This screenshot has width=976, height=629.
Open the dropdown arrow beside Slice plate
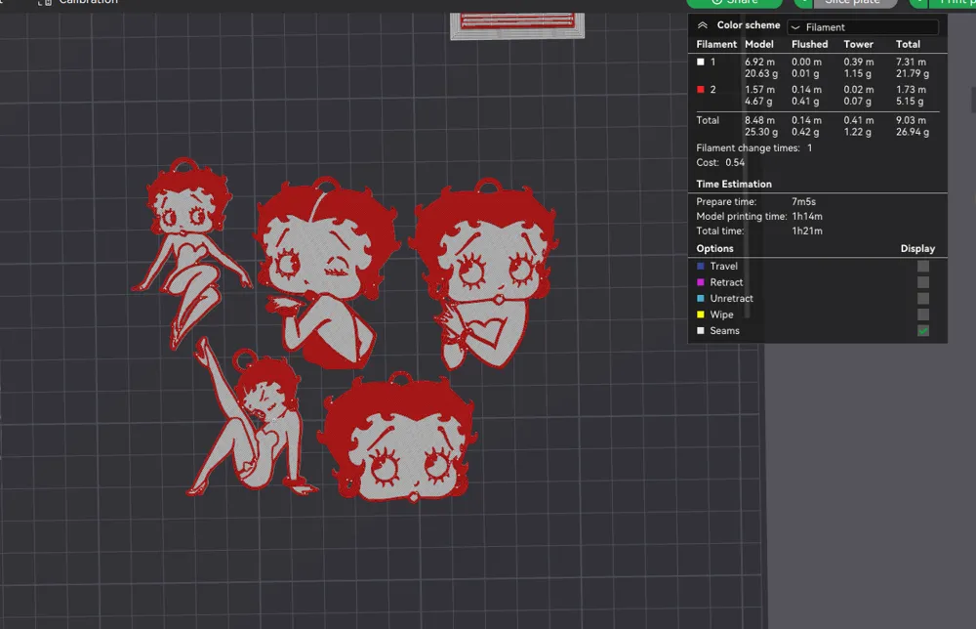[x=803, y=2]
